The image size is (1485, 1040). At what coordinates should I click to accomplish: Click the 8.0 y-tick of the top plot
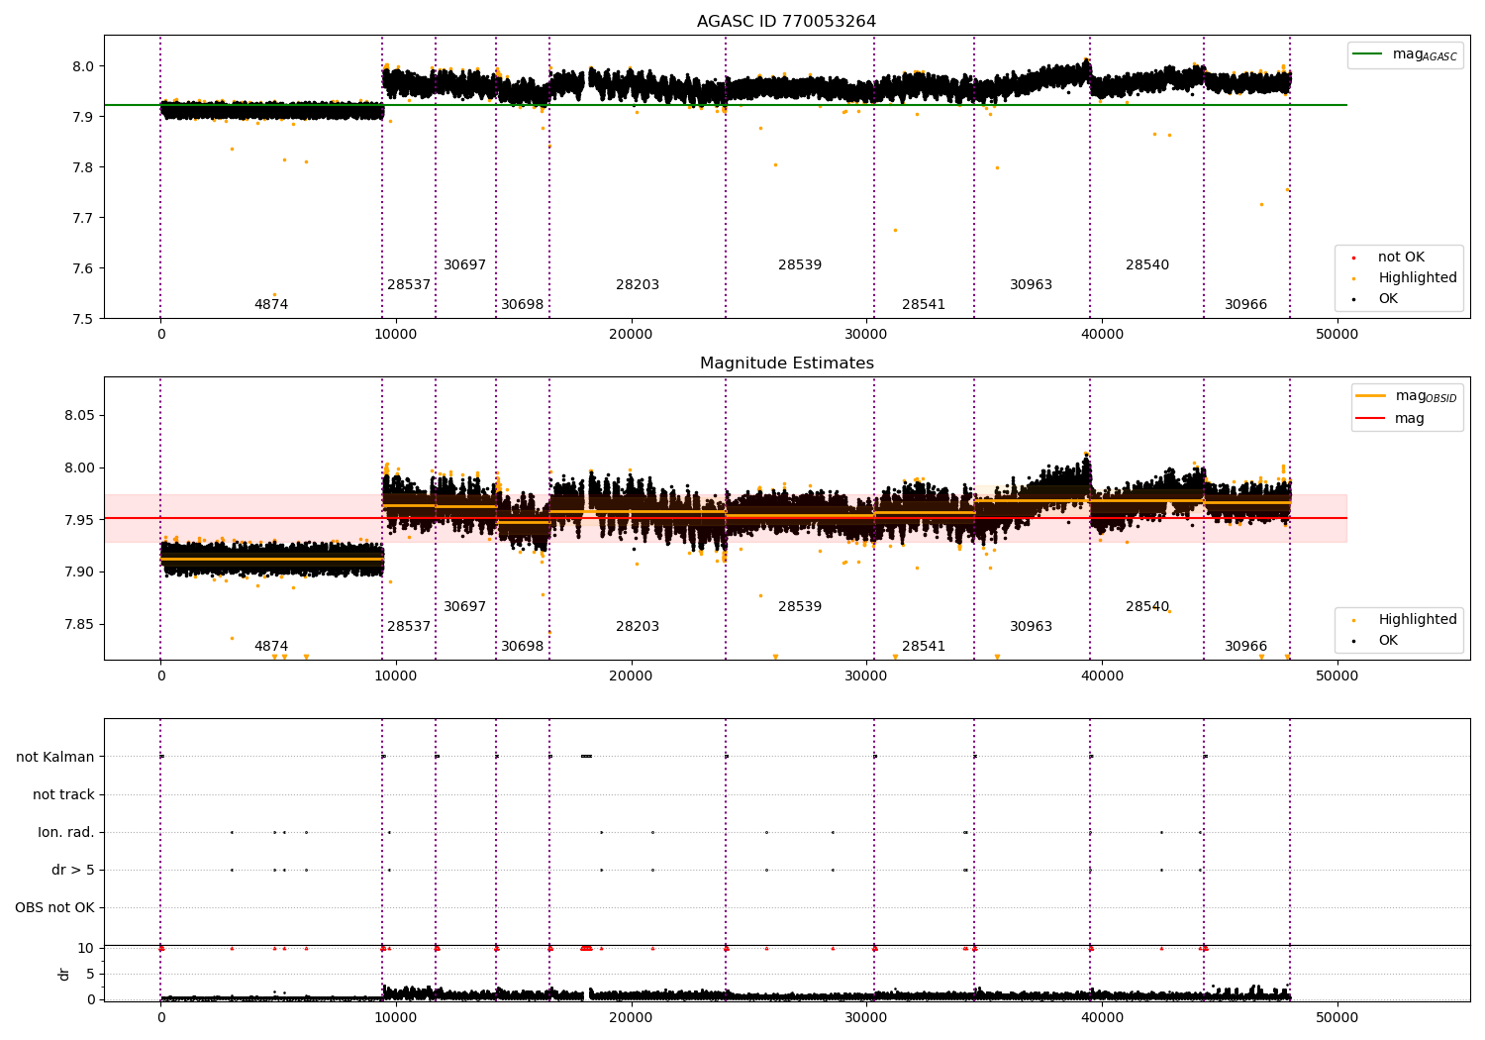83,67
